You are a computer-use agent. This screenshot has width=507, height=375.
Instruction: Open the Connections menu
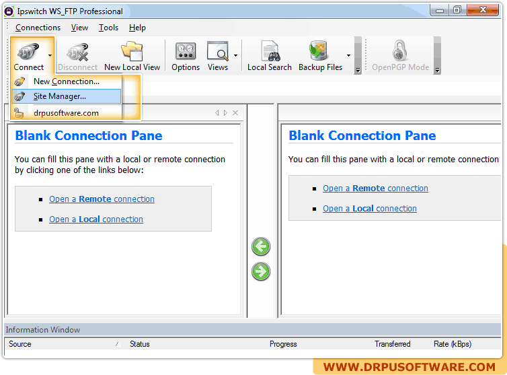point(38,28)
